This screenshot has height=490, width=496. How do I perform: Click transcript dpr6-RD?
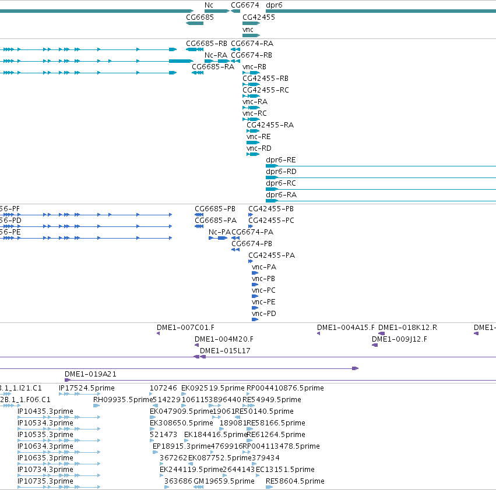coord(281,172)
